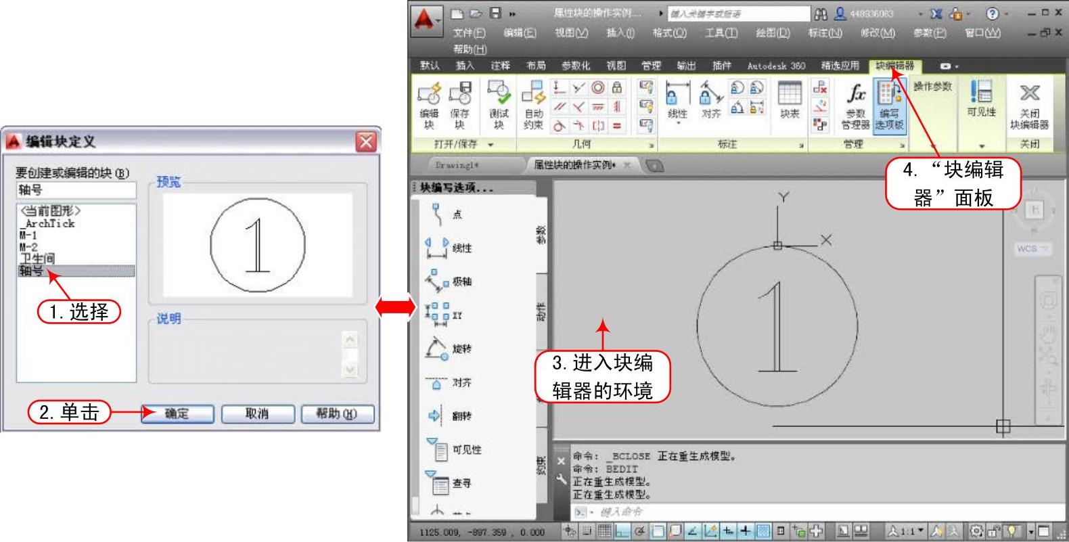
Task: Toggle snap mode in the status bar
Action: click(587, 532)
